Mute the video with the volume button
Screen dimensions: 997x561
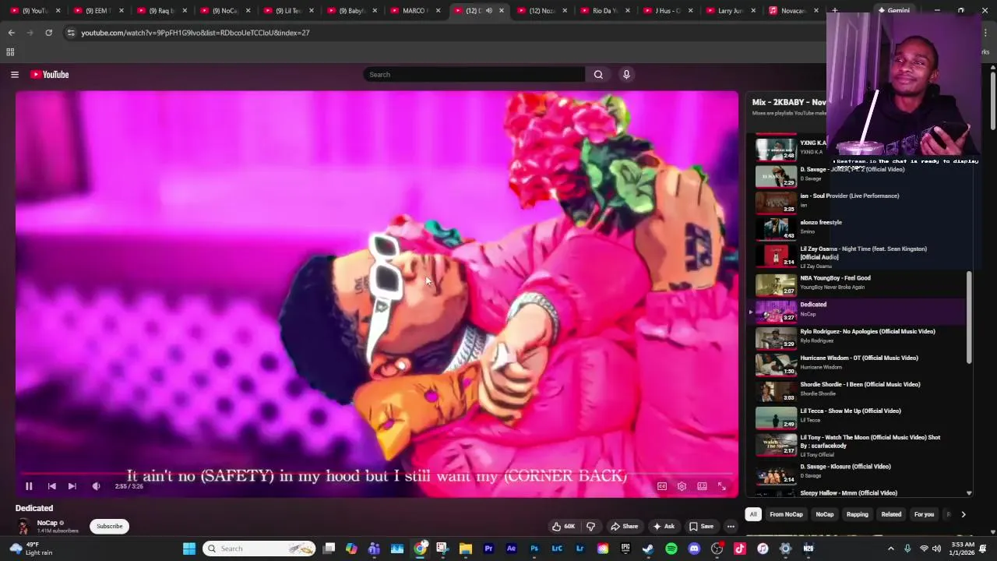pos(96,486)
